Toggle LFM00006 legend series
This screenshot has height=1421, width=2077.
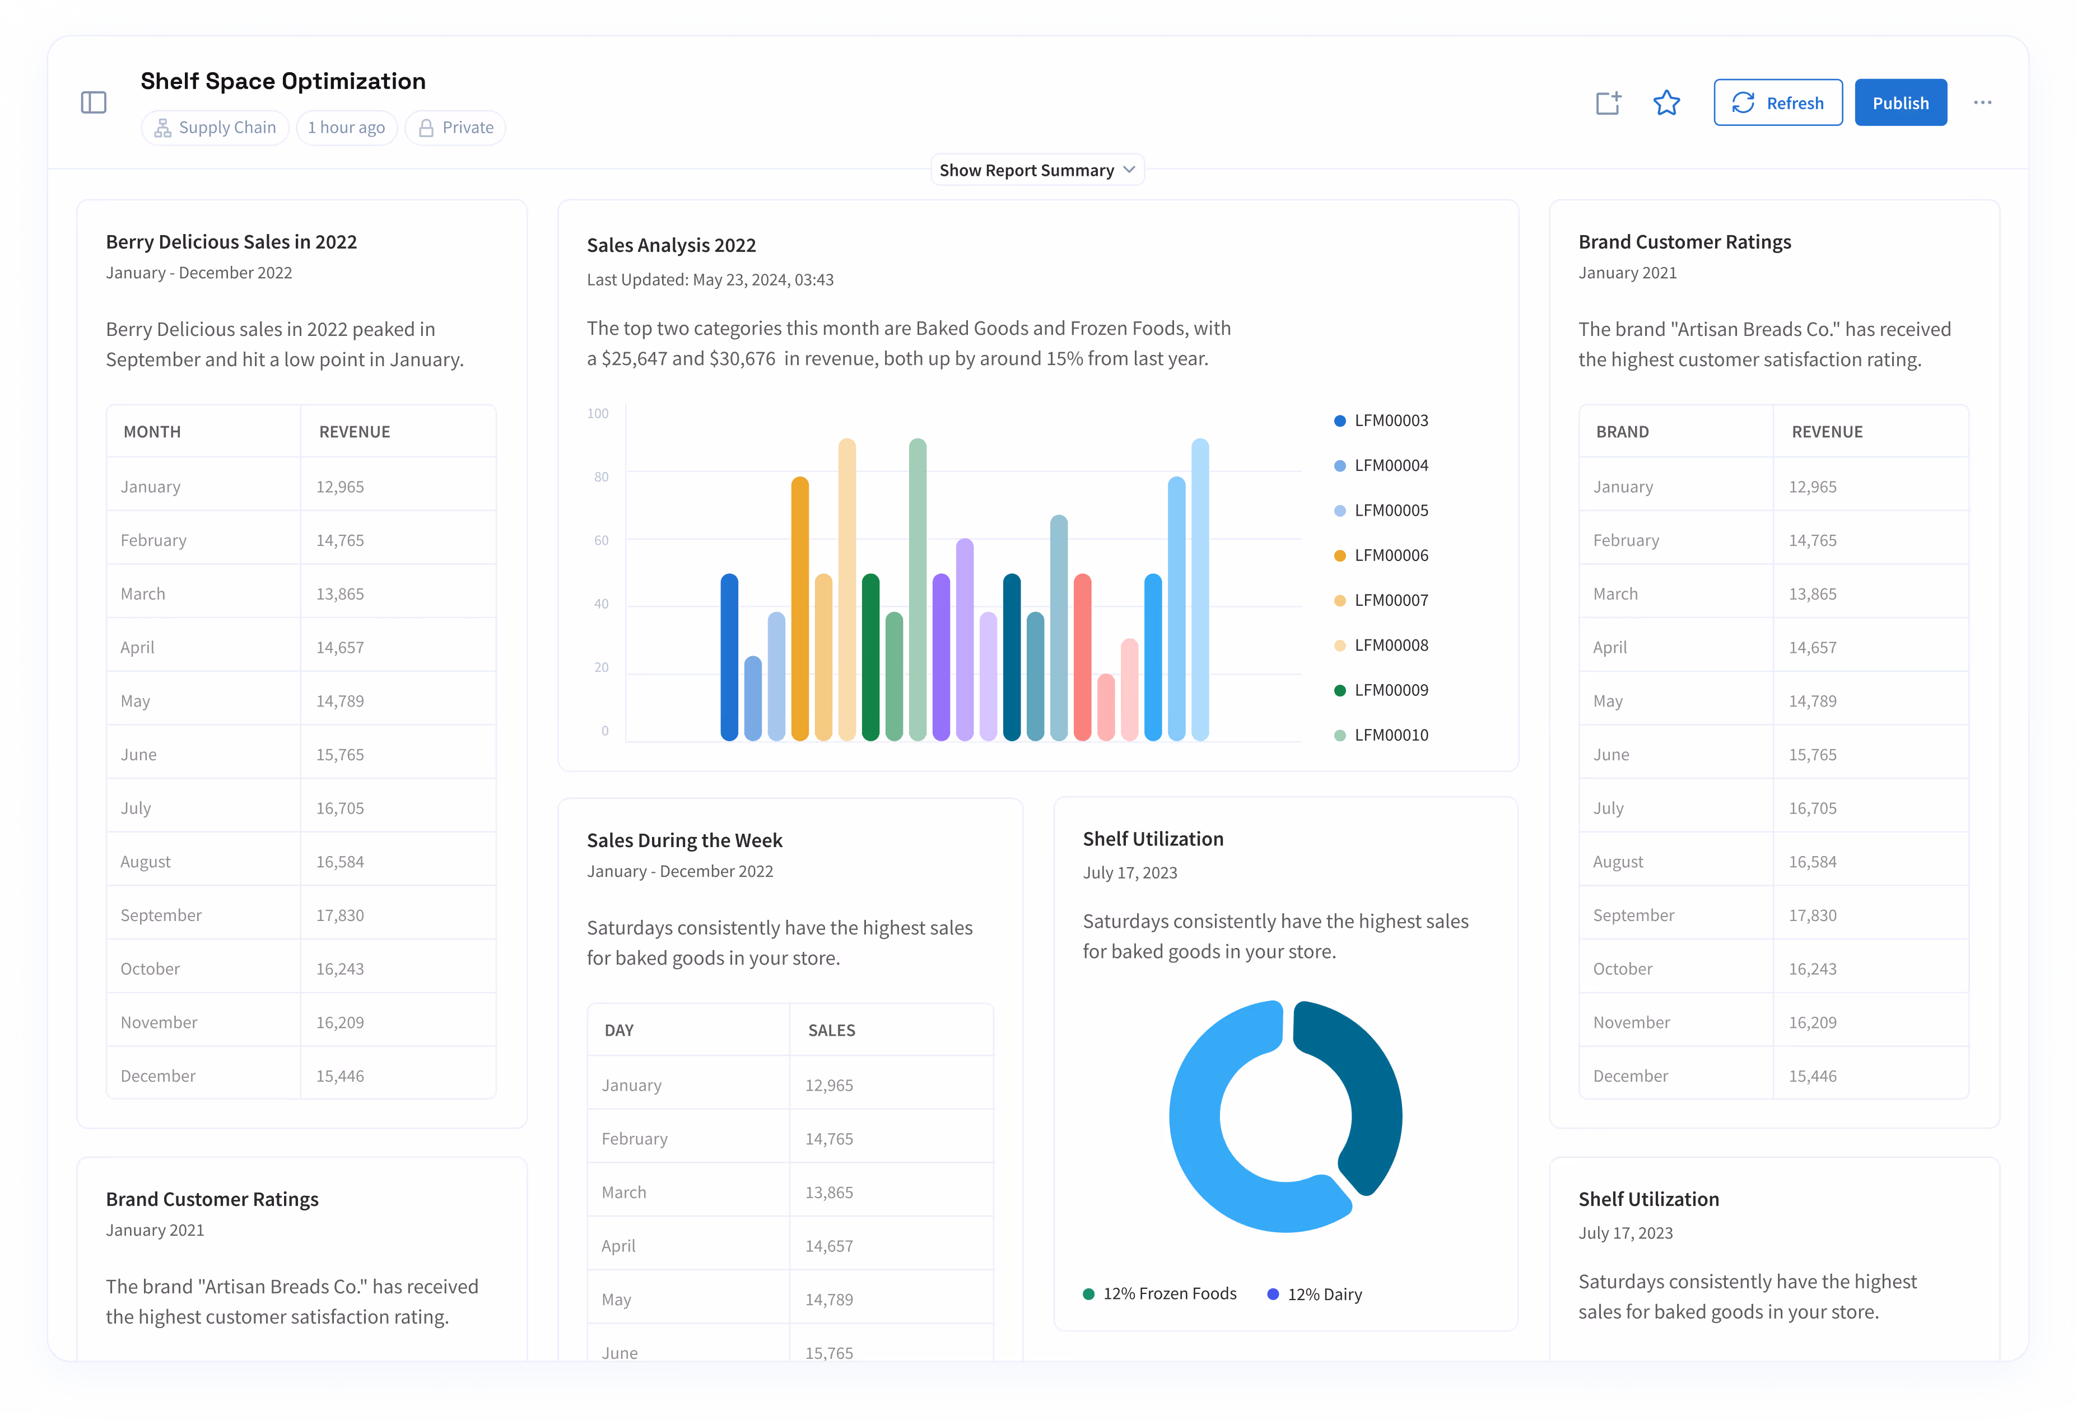[1391, 555]
